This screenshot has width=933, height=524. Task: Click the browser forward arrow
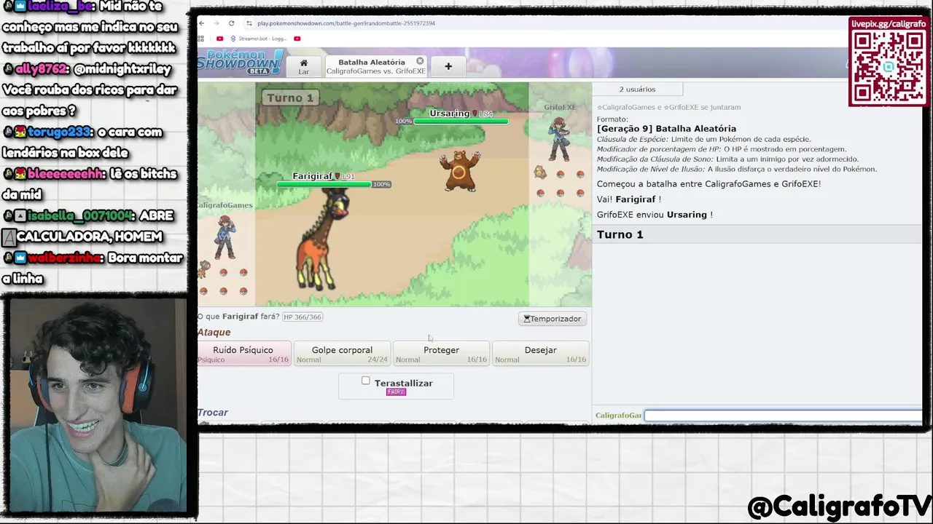click(x=216, y=23)
